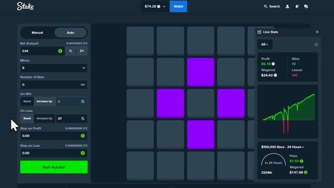
Task: Click the Wagered coin icon in stats
Action: pos(275,75)
